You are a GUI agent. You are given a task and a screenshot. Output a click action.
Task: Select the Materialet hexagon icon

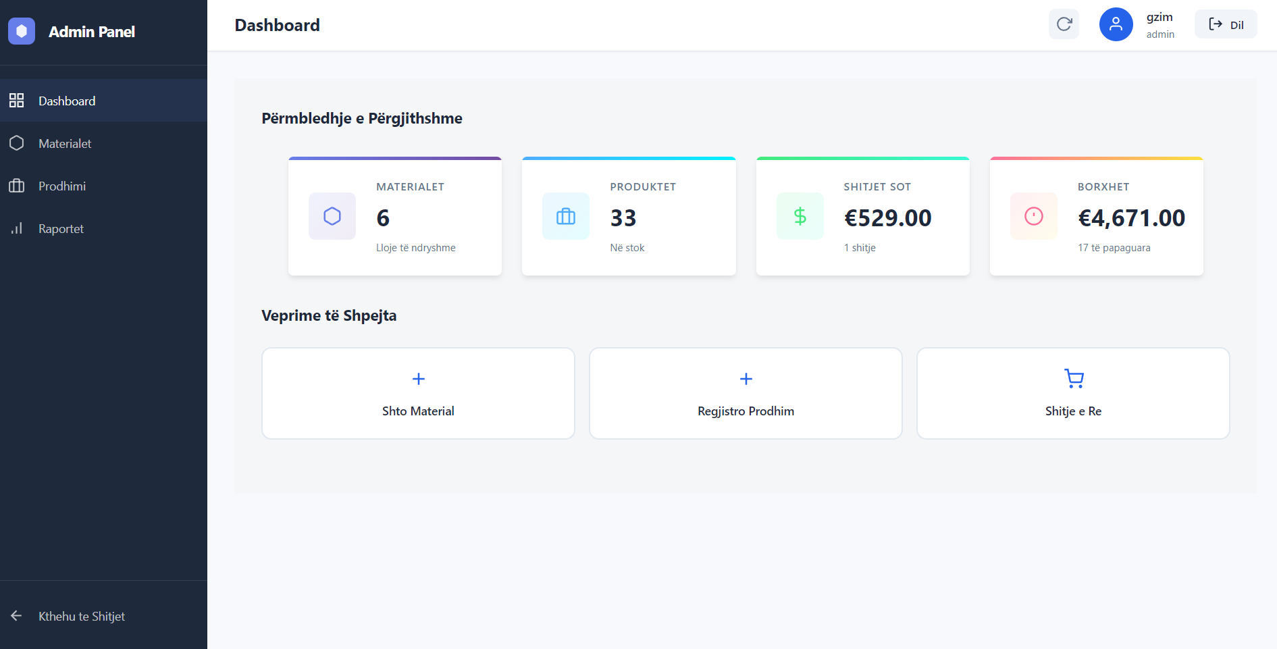(17, 142)
